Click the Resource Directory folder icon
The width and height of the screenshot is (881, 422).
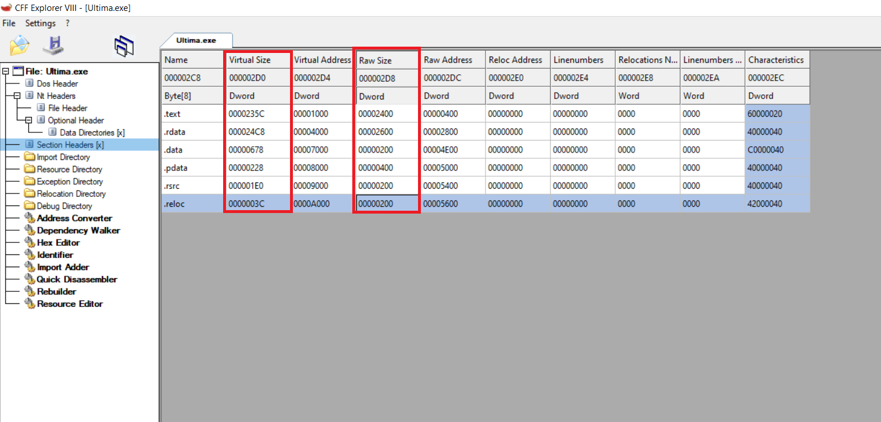click(x=29, y=169)
